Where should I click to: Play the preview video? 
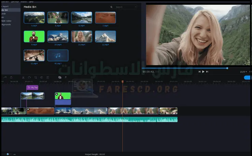point(203,72)
